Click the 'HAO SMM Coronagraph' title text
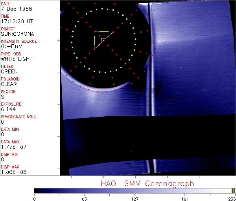This screenshot has height=201, width=236. coord(147,183)
